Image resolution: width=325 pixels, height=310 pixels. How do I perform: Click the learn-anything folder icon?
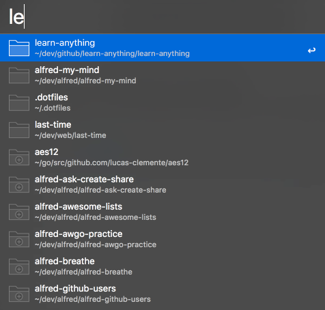coord(19,48)
